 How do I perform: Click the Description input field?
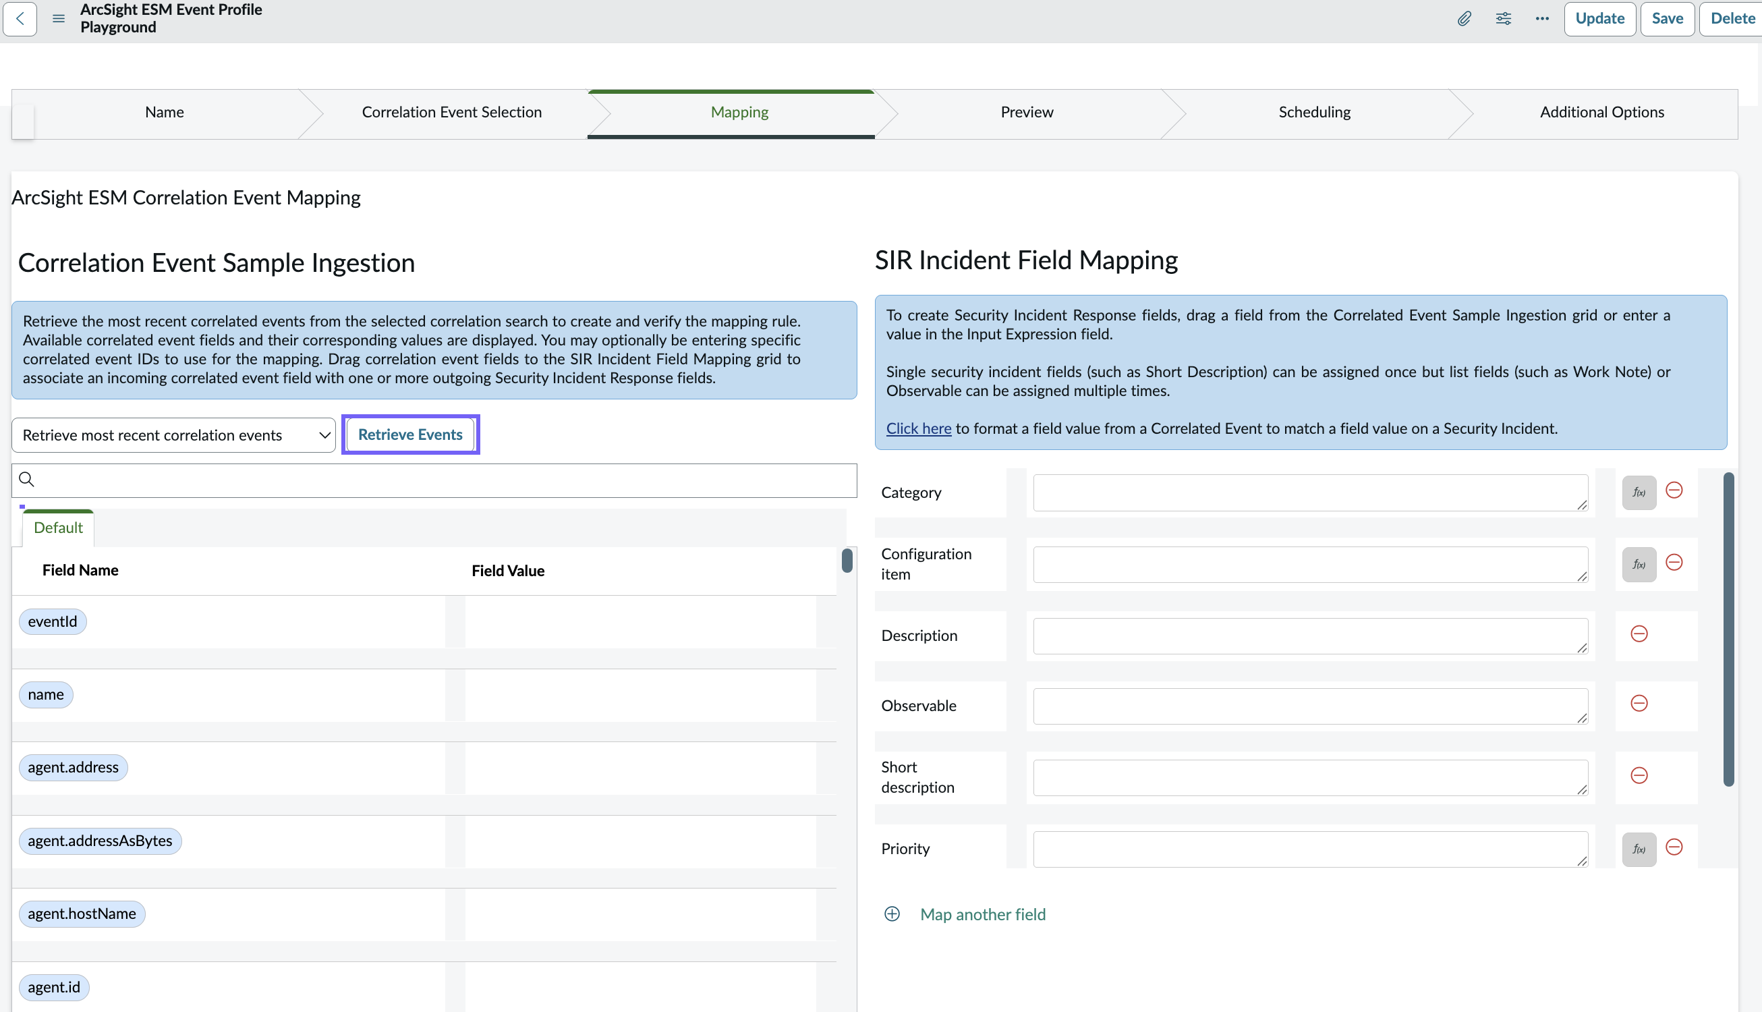[1311, 636]
